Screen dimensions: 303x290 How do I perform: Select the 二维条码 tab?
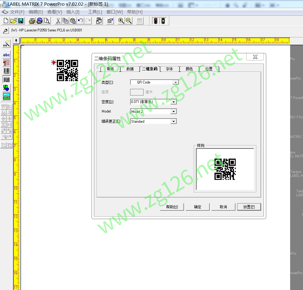pyautogui.click(x=150, y=69)
